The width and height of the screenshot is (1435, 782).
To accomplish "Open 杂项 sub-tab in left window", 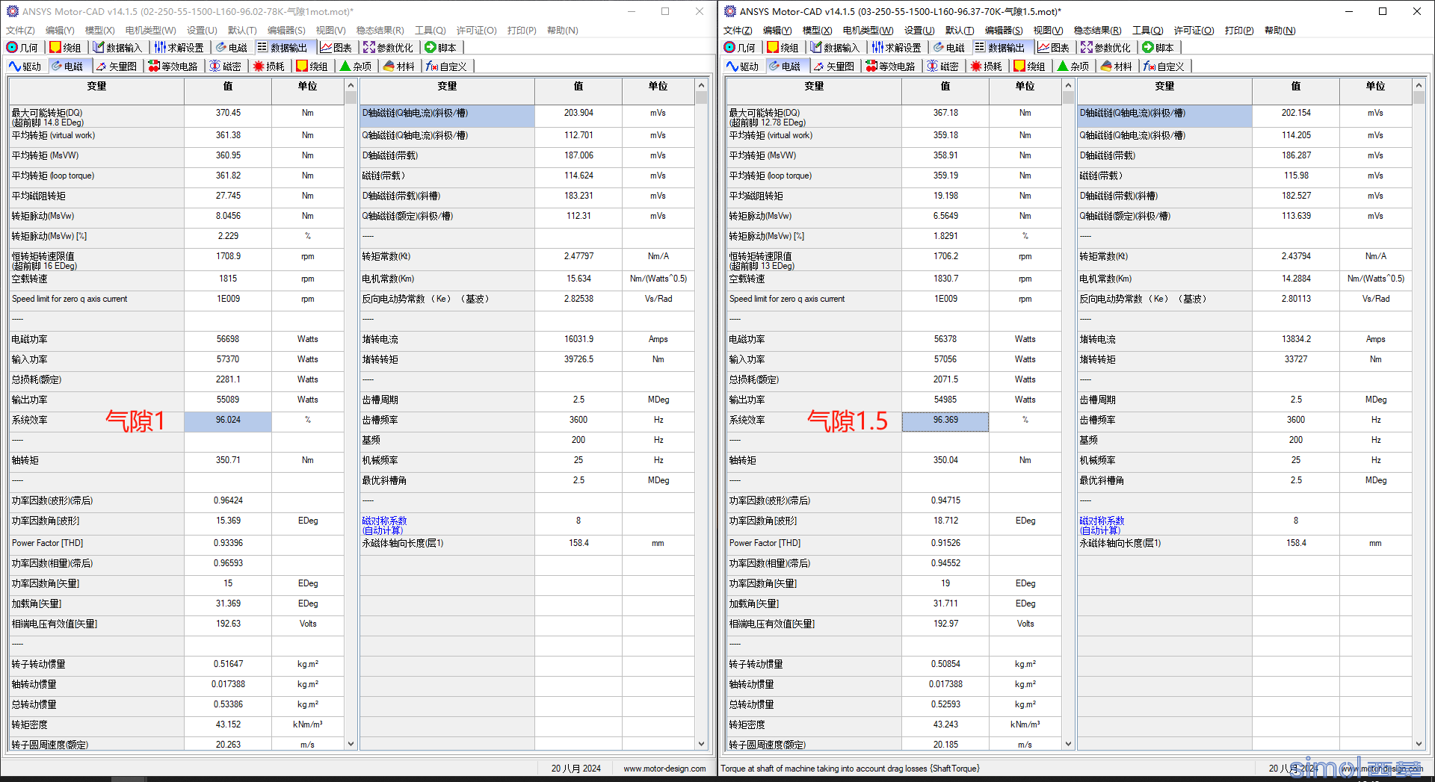I will tap(356, 66).
